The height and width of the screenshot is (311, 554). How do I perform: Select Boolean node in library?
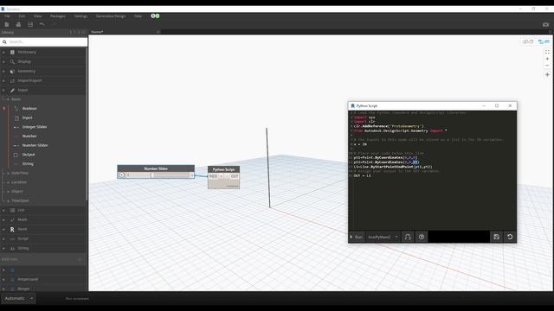29,109
